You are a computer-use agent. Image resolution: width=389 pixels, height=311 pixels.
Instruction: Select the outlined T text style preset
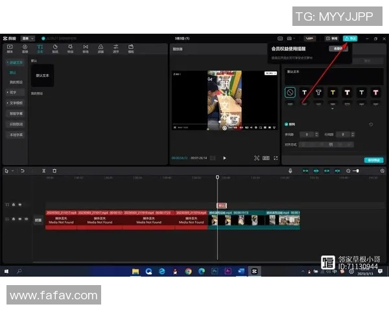click(x=318, y=93)
